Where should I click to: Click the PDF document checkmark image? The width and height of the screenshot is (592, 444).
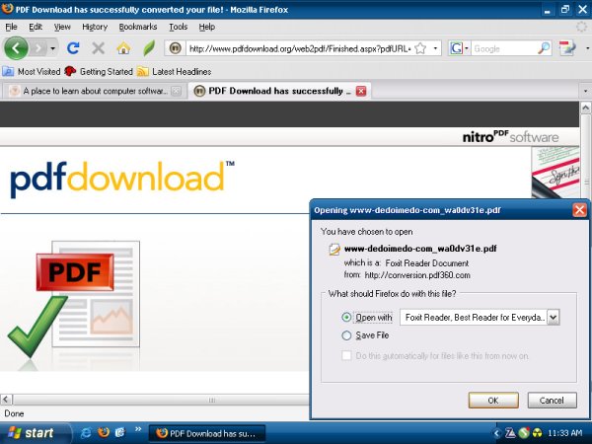tap(74, 298)
